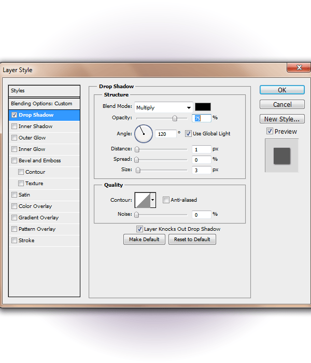Select Blending Options: Custom entry
The image size is (311, 363).
pyautogui.click(x=44, y=104)
